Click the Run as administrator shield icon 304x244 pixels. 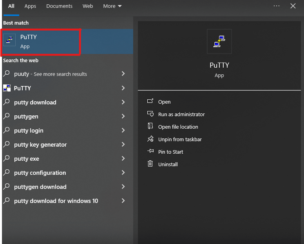(150, 113)
